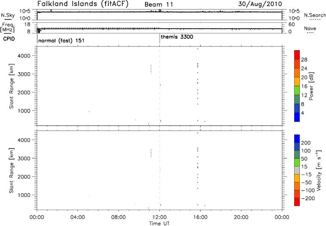326x226 pixels.
Task: Click 'Slant Range [km]' beside the Power panel
Action: coord(11,86)
